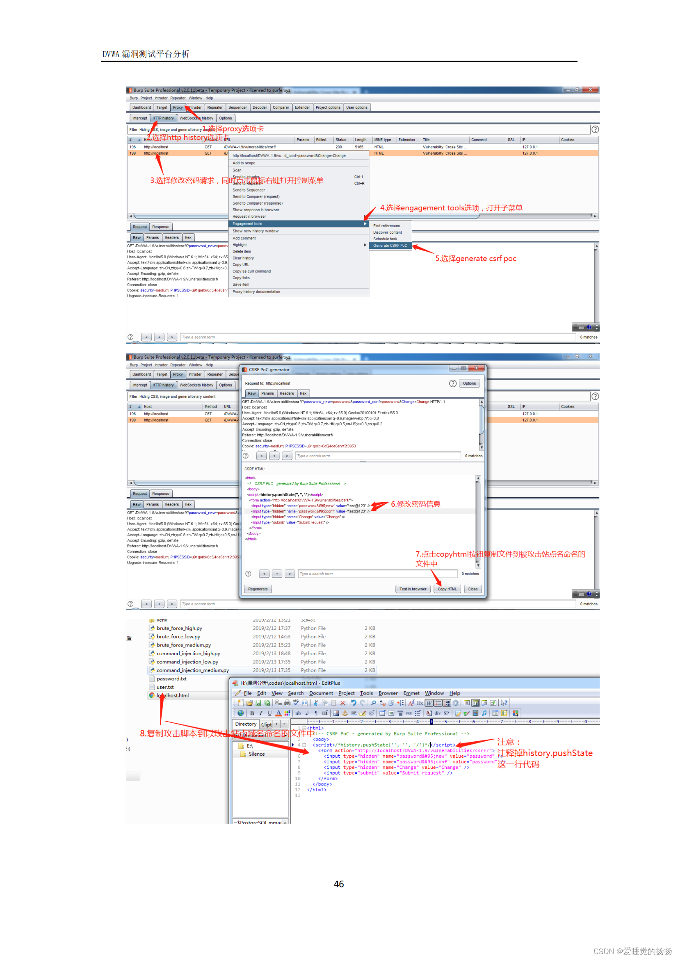Viewport: 678px width, 959px height.
Task: Click the vertical scrollbar of CSRF HTML pane
Action: pyautogui.click(x=478, y=522)
